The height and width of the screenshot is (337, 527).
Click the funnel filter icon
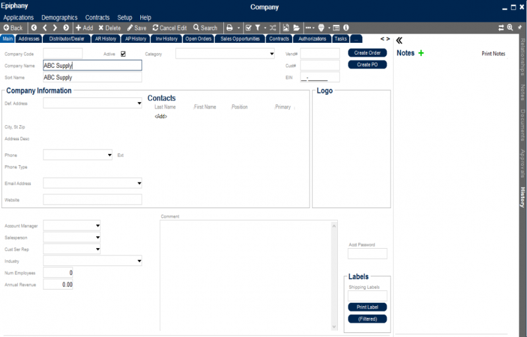click(258, 28)
